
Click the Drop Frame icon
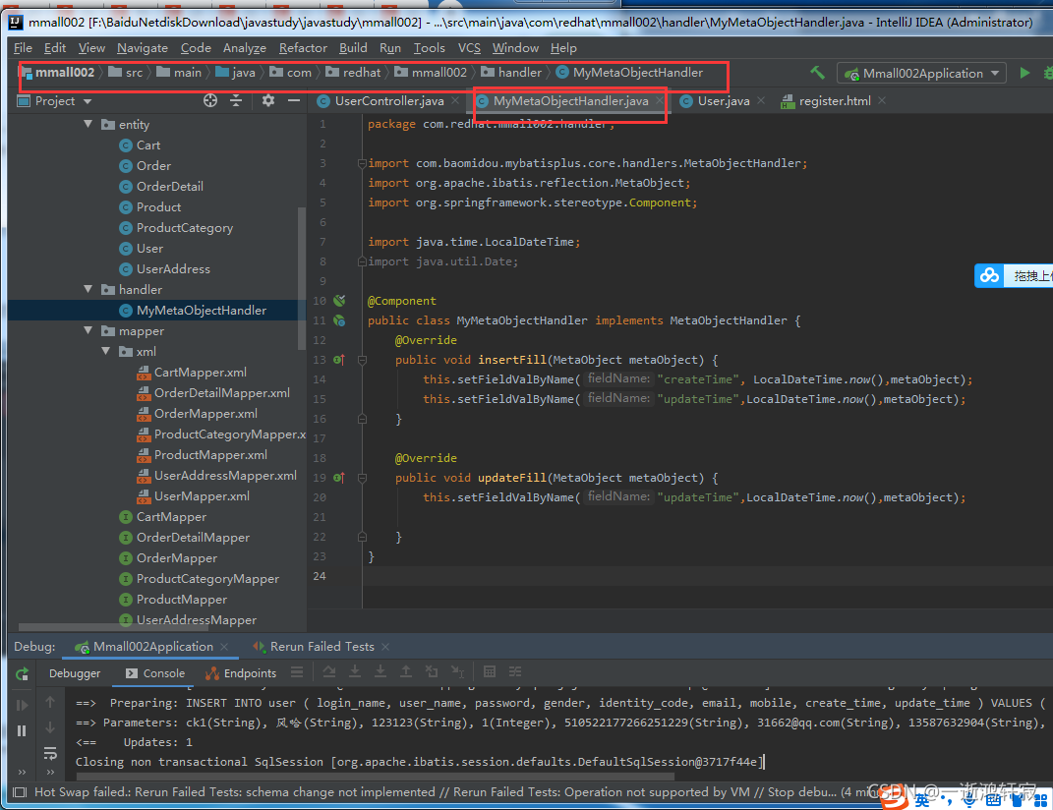click(432, 671)
